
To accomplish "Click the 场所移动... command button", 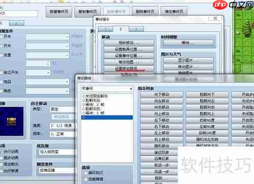I will coord(129,43).
